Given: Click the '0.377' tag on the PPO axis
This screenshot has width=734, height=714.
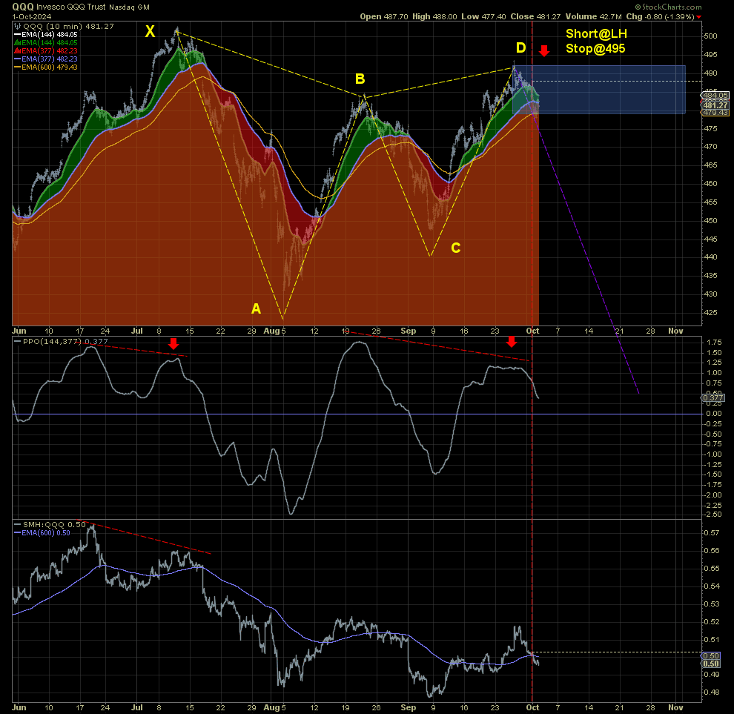Looking at the screenshot, I should coord(713,398).
